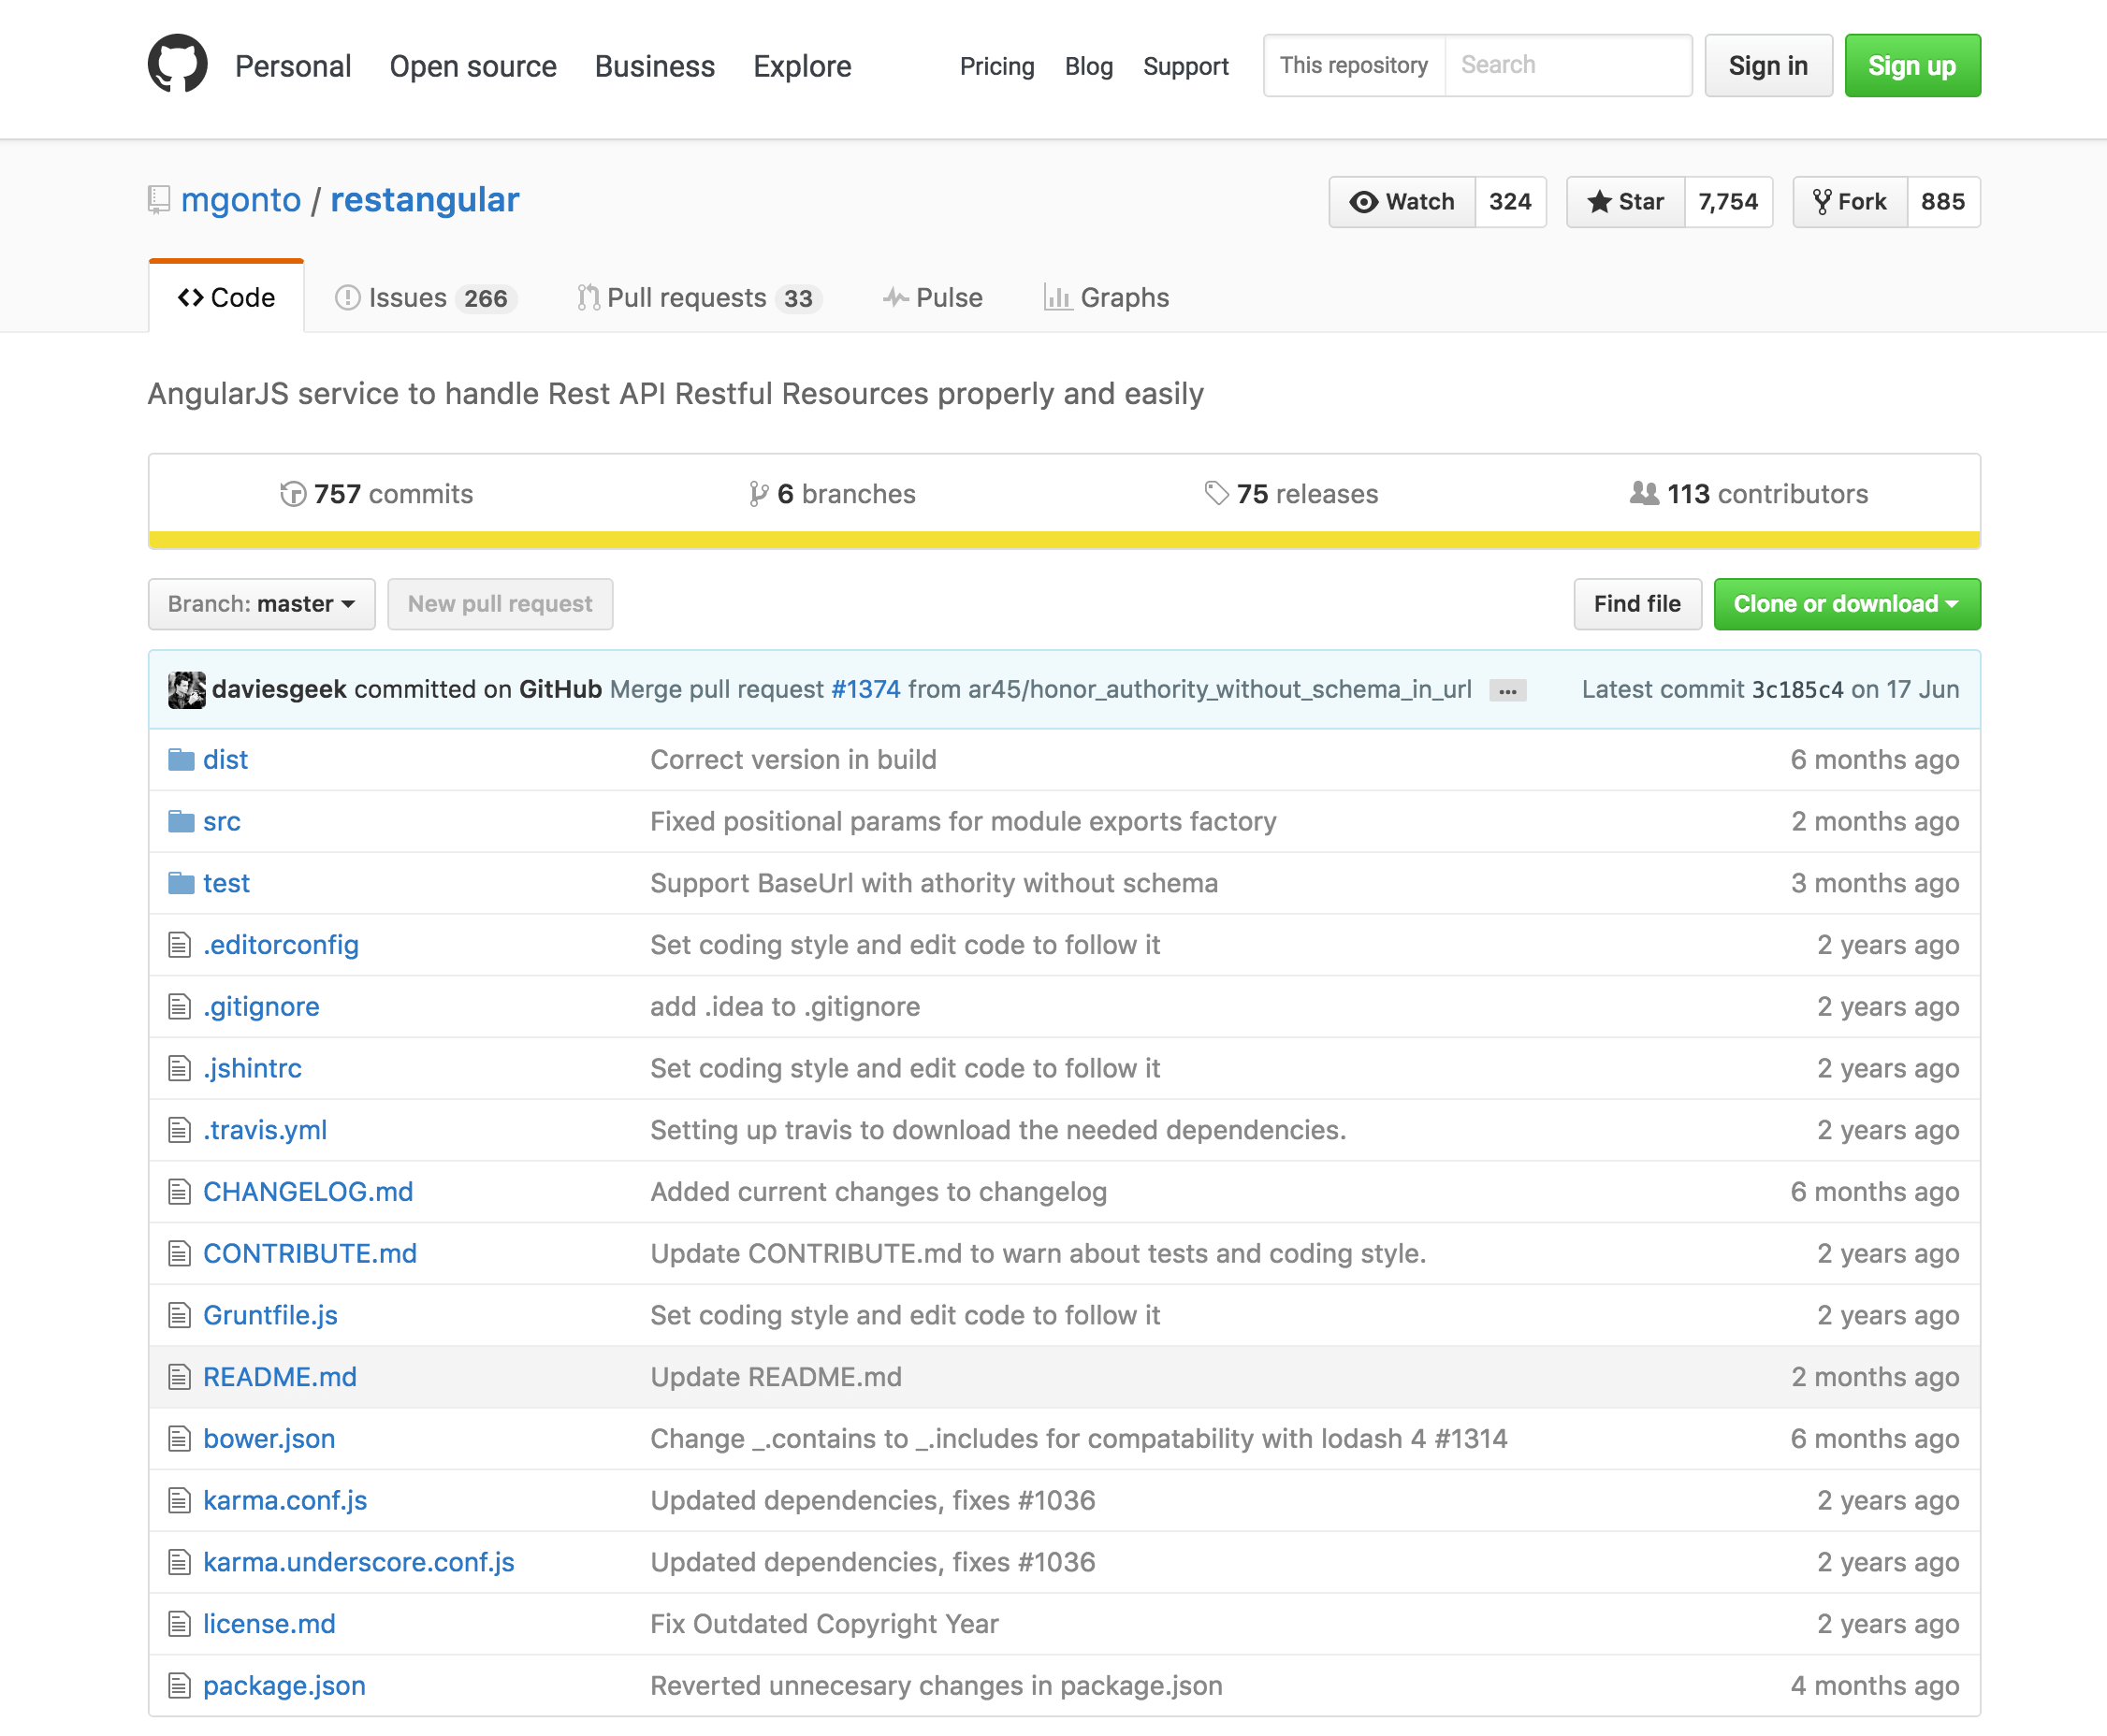The width and height of the screenshot is (2107, 1736).
Task: Open the 757 commits link
Action: tap(377, 494)
